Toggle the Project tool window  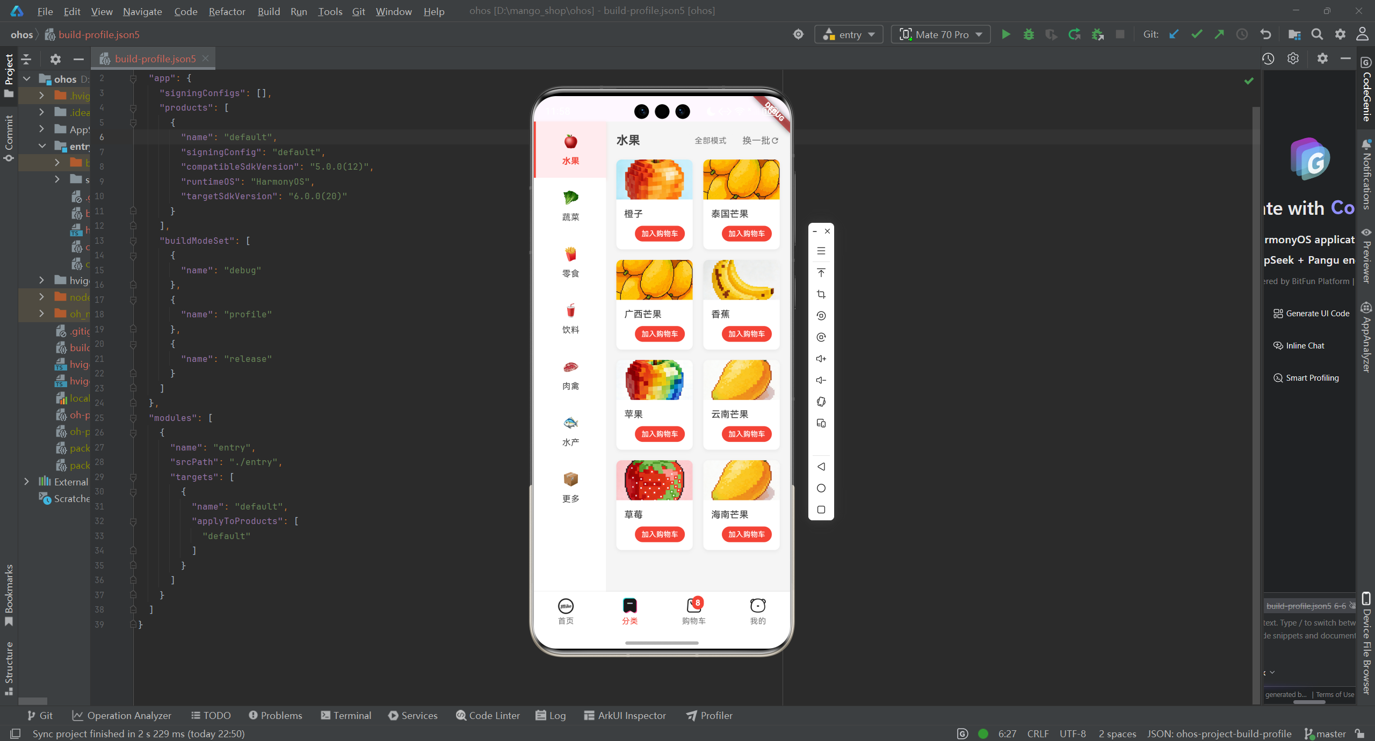(x=9, y=75)
